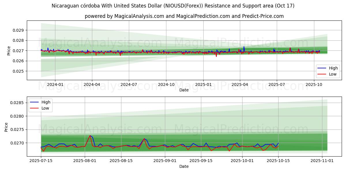This screenshot has width=346, height=173.
Task: Pick the 2025-08-01 date tick on bottom chart
Action: [85, 161]
